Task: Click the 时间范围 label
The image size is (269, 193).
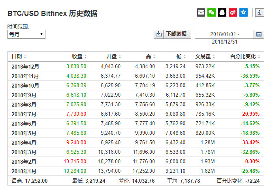Action: coord(18,27)
